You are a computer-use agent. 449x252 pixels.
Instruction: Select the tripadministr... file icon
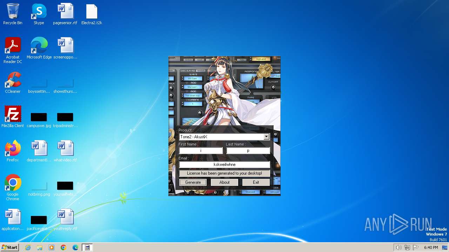point(65,120)
